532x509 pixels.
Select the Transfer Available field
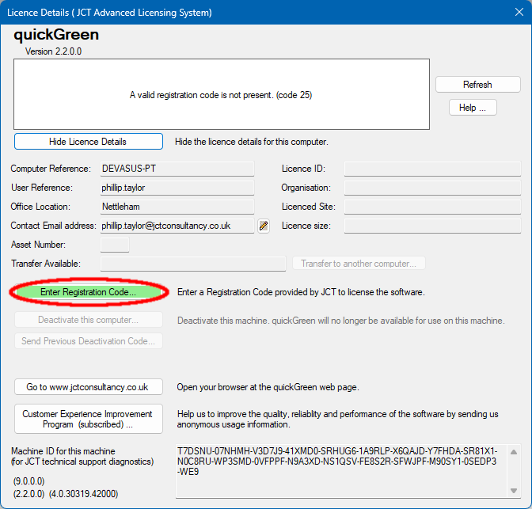pos(193,264)
